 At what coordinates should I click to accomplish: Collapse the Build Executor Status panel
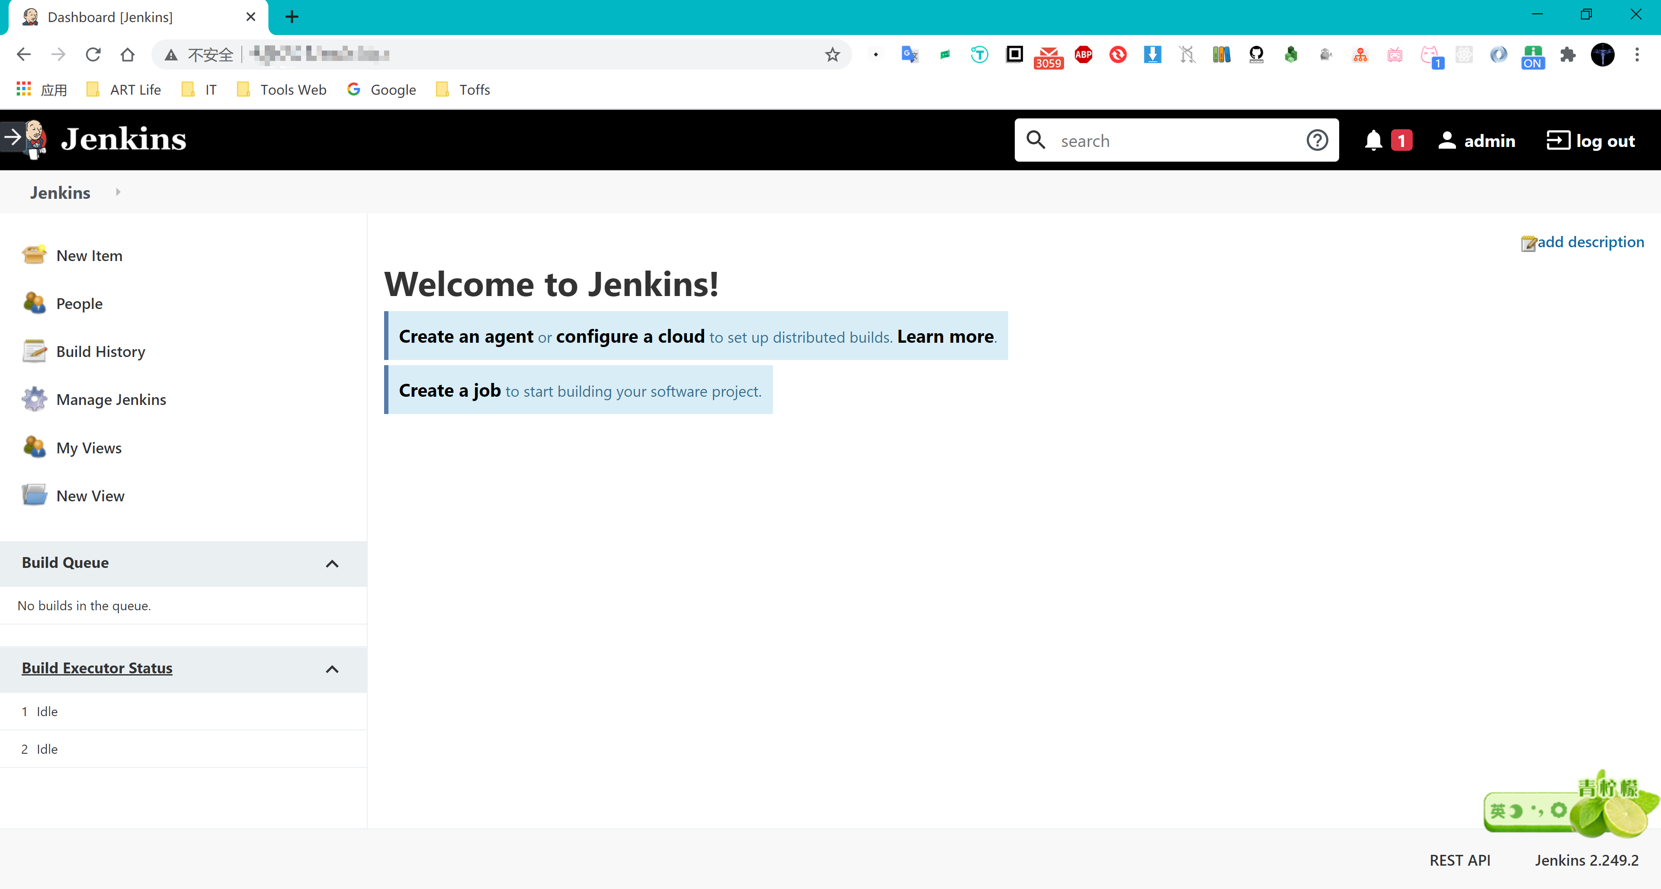(x=332, y=669)
